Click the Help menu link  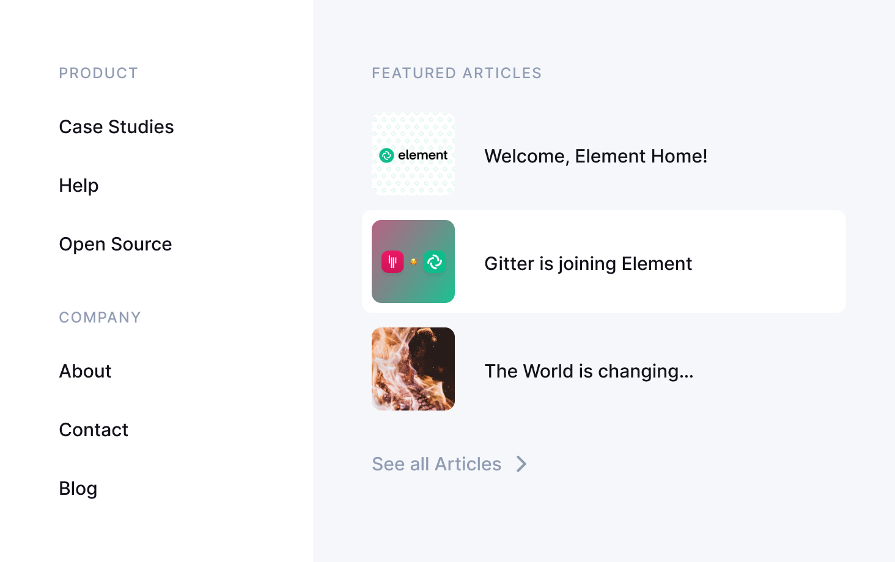point(79,186)
